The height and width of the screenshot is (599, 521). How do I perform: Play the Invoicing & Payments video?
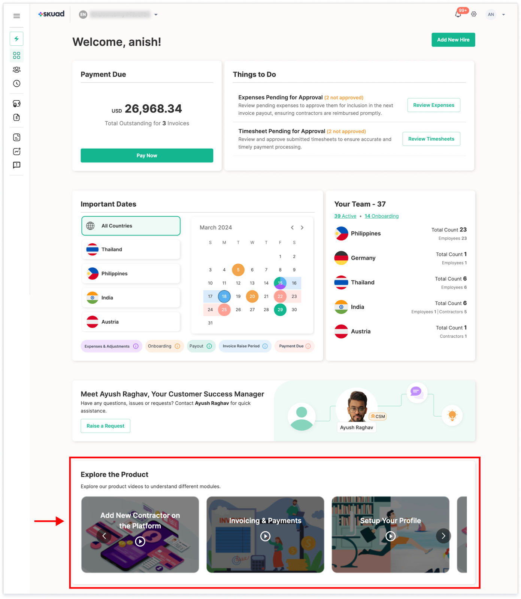point(265,536)
